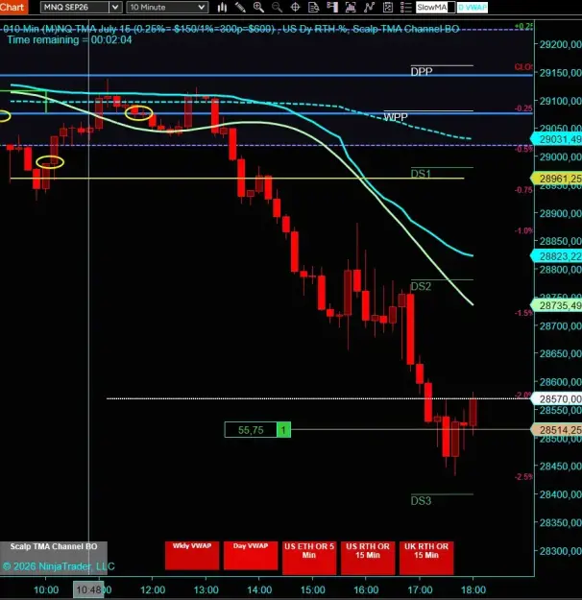Click the zoom out magnifier icon
Screen dimensions: 582x600
[x=277, y=8]
